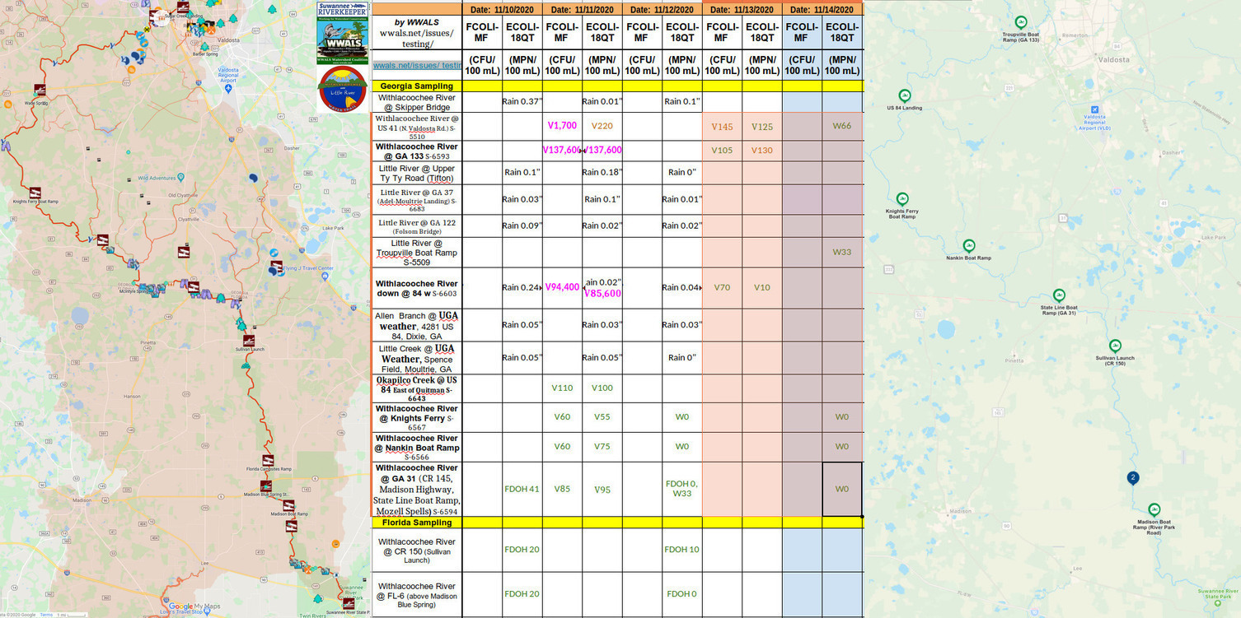1241x618 pixels.
Task: Select Date: 11/13/2020 column header
Action: point(742,10)
